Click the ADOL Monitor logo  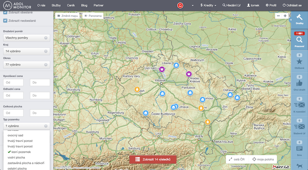[x=17, y=5]
